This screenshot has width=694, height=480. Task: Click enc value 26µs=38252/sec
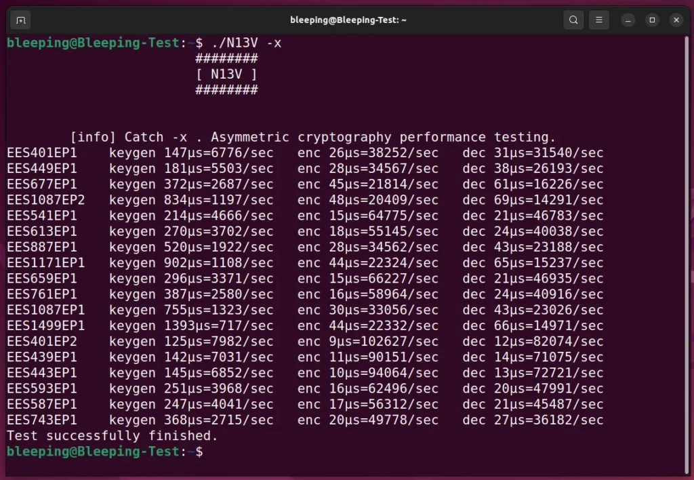[x=384, y=153]
